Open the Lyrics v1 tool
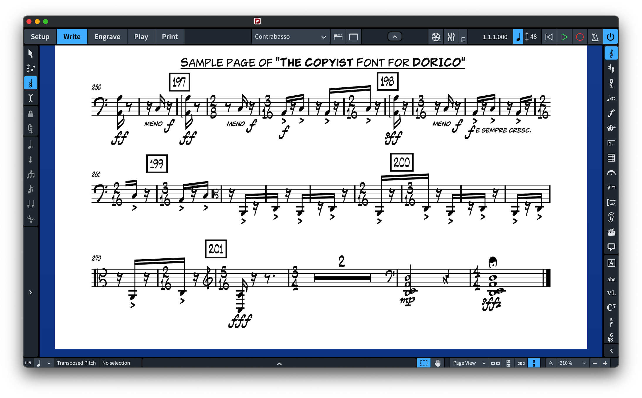The height and width of the screenshot is (398, 642). click(611, 293)
